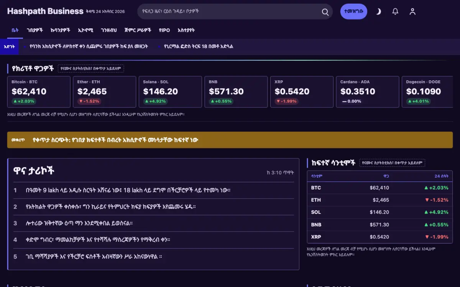Screen dimensions: 460x287
Task: Select the ቤት home tab
Action: pos(15,30)
